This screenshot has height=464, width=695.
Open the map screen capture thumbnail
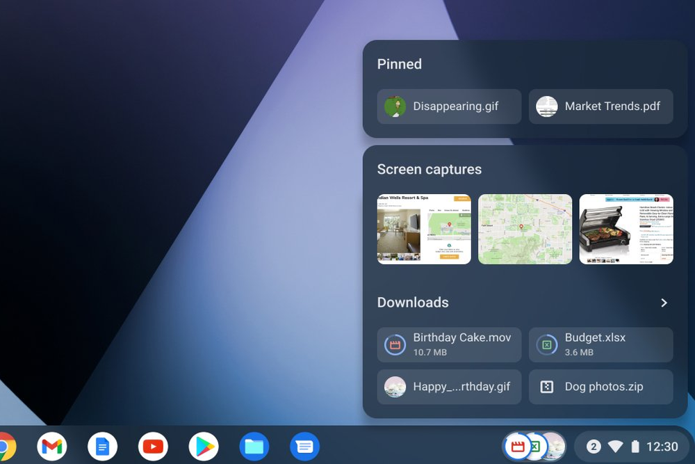point(525,229)
